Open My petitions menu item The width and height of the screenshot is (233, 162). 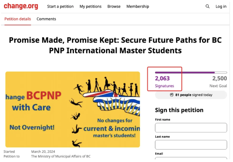[x=90, y=7]
